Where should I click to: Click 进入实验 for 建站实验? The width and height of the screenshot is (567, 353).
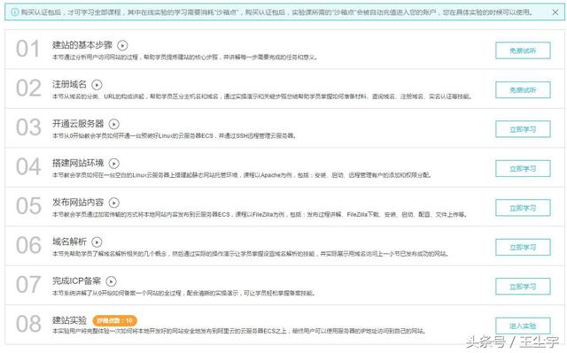click(x=523, y=326)
